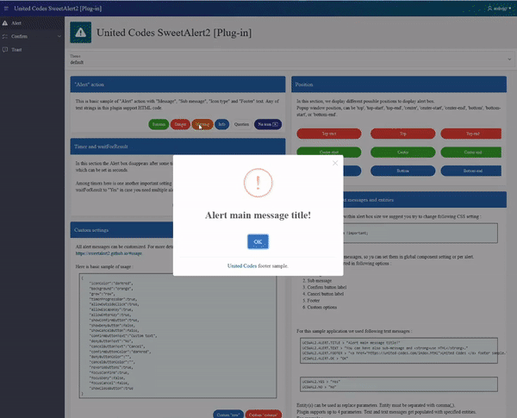Image resolution: width=517 pixels, height=418 pixels.
Task: Click the green Success alert button
Action: tap(159, 124)
